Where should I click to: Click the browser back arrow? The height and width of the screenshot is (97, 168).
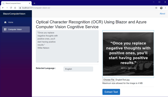3,8
